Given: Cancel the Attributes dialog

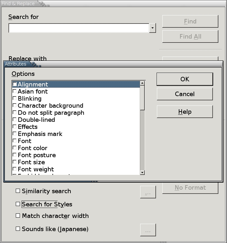Looking at the screenshot, I should [x=185, y=94].
